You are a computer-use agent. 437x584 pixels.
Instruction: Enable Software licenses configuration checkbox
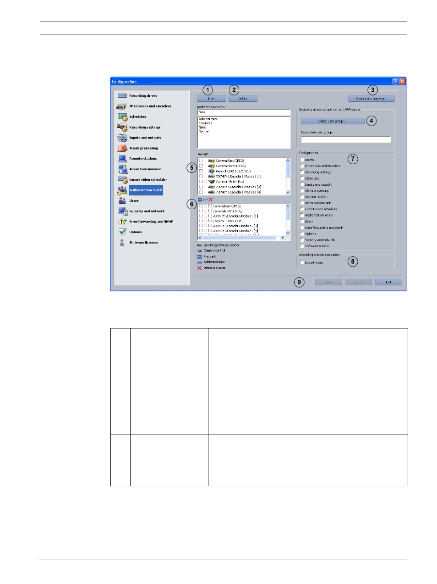[302, 246]
